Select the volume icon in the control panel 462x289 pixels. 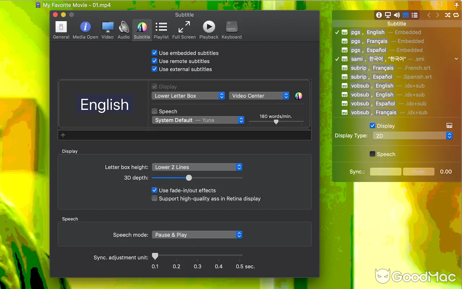[396, 15]
